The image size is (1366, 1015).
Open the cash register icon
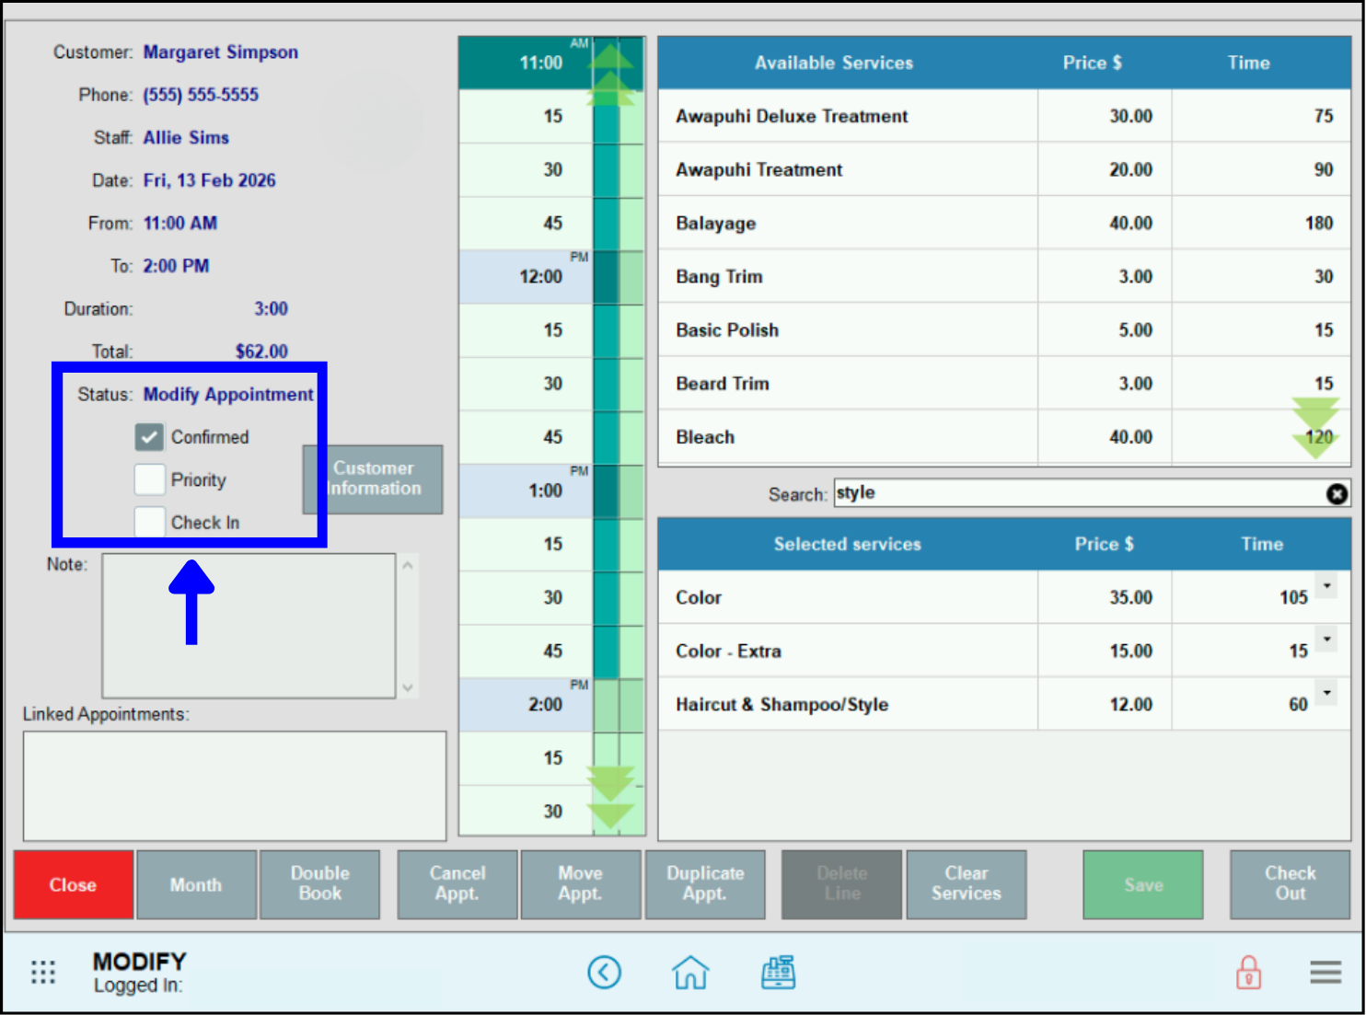point(779,972)
